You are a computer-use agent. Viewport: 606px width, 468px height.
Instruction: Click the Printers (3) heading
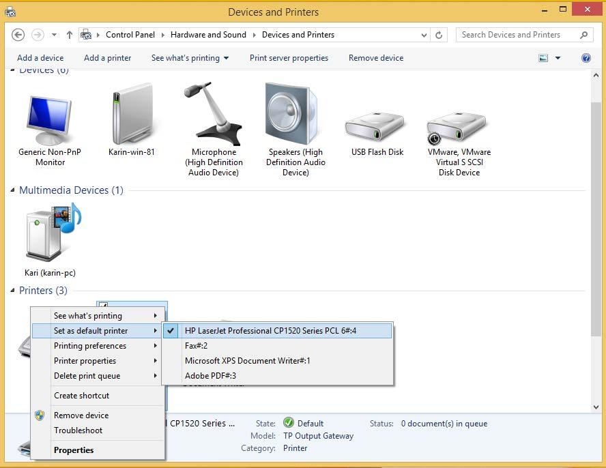(43, 290)
